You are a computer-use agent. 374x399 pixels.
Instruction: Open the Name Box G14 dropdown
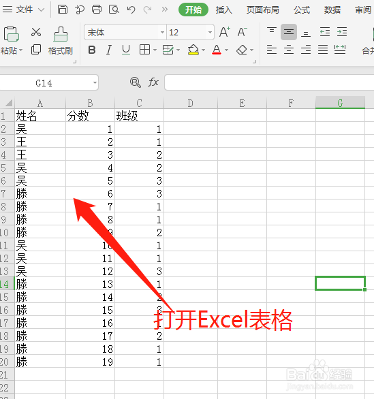click(x=95, y=82)
